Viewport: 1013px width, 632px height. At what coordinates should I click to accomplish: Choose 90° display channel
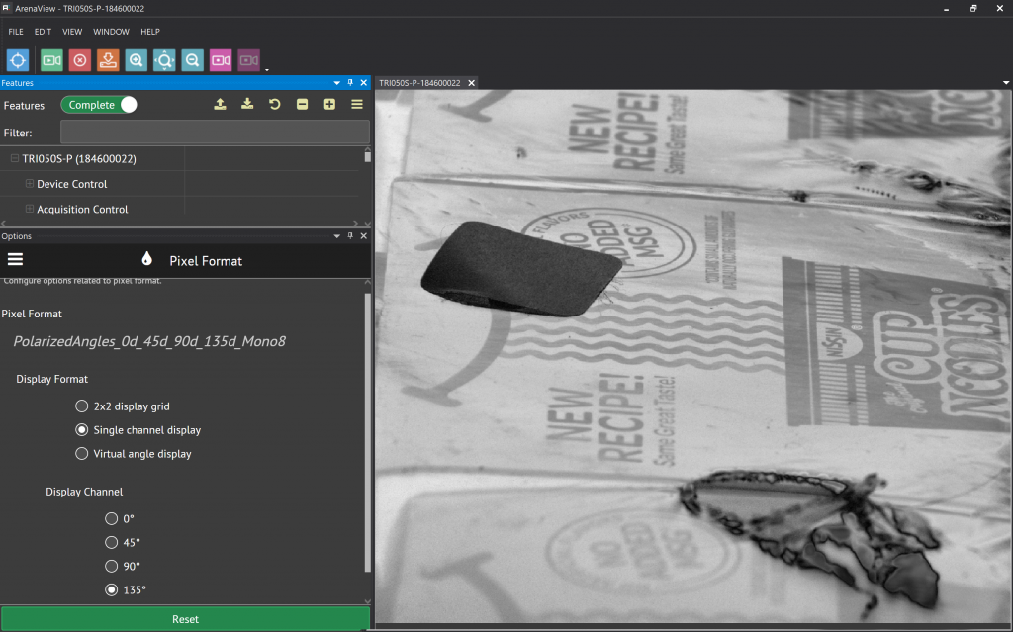pyautogui.click(x=111, y=566)
